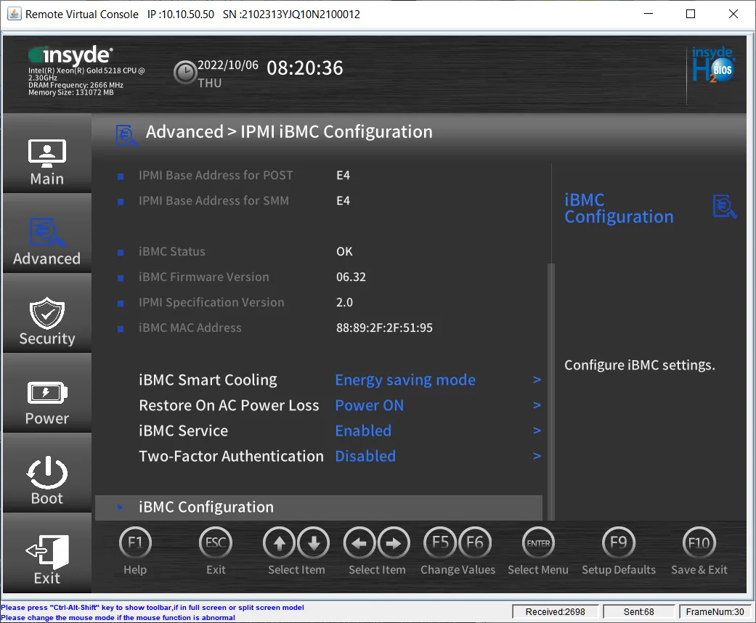Click the F10 Save & Exit icon

coord(698,542)
